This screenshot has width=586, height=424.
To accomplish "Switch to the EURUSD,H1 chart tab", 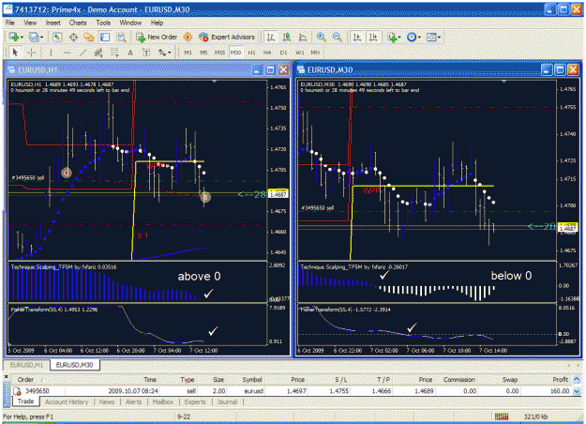I will tap(26, 365).
